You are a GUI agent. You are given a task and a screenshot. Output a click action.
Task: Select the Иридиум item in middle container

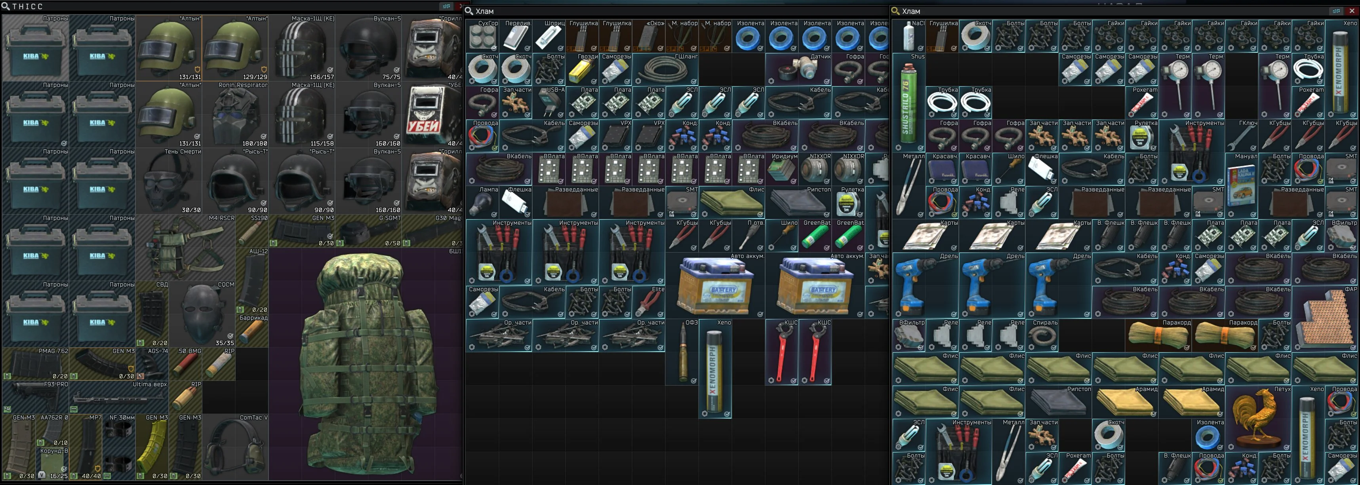pyautogui.click(x=782, y=170)
